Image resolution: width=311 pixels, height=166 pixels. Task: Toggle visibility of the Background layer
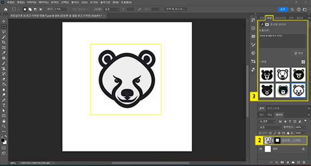click(x=261, y=149)
